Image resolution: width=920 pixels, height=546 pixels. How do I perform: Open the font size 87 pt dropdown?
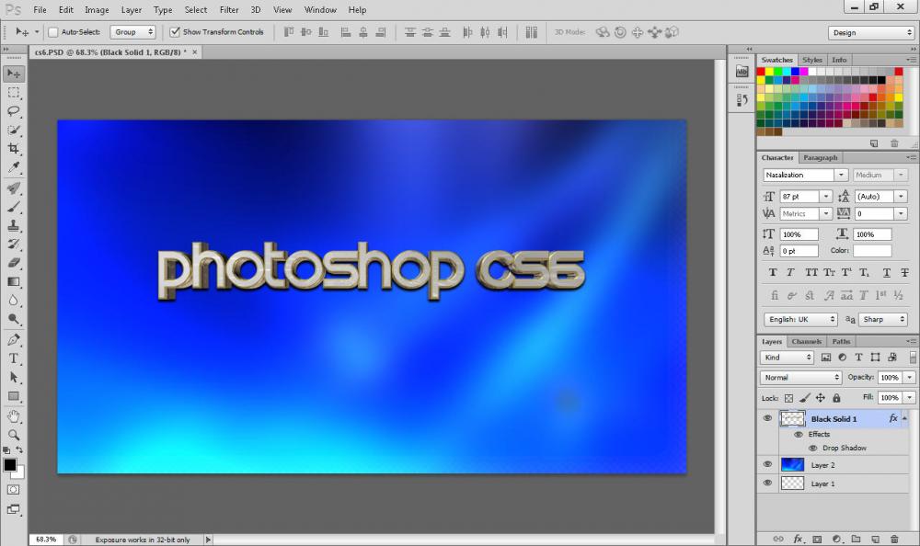tap(825, 197)
